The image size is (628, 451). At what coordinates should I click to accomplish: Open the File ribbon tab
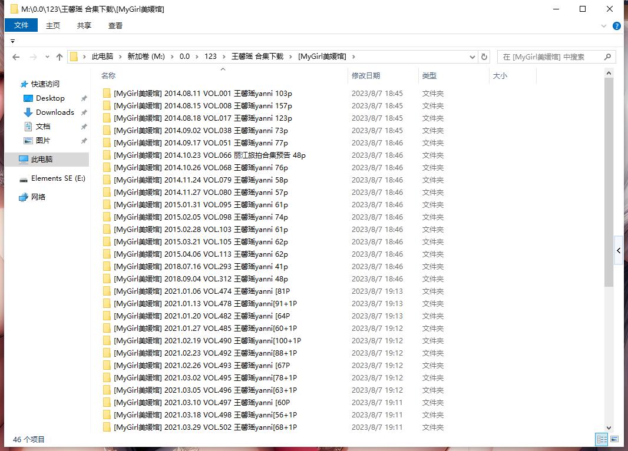(x=21, y=25)
